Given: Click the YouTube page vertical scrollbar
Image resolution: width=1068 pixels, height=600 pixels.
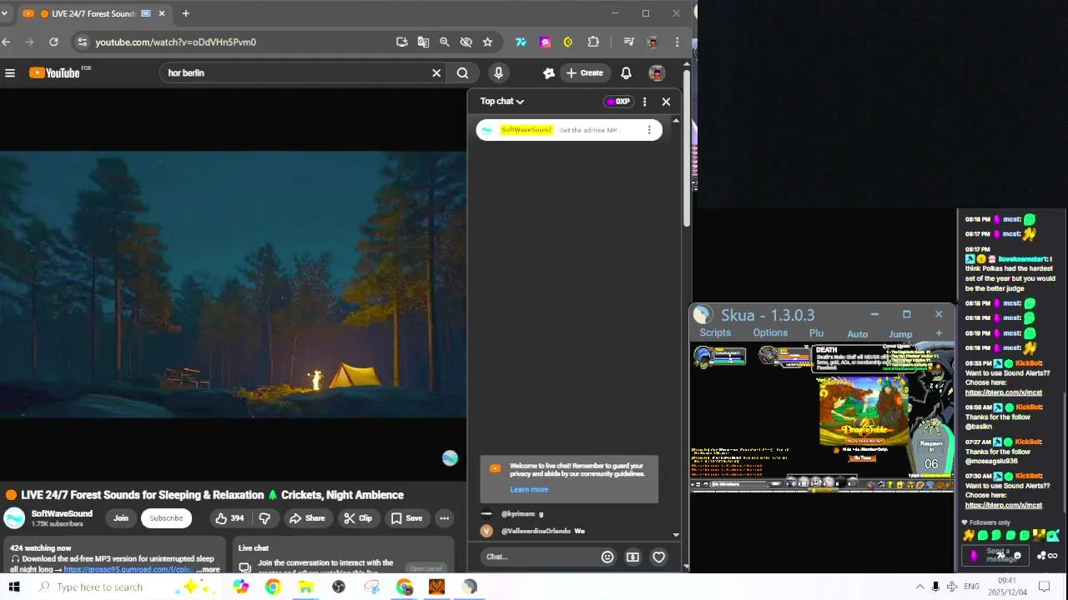Looking at the screenshot, I should tap(687, 150).
